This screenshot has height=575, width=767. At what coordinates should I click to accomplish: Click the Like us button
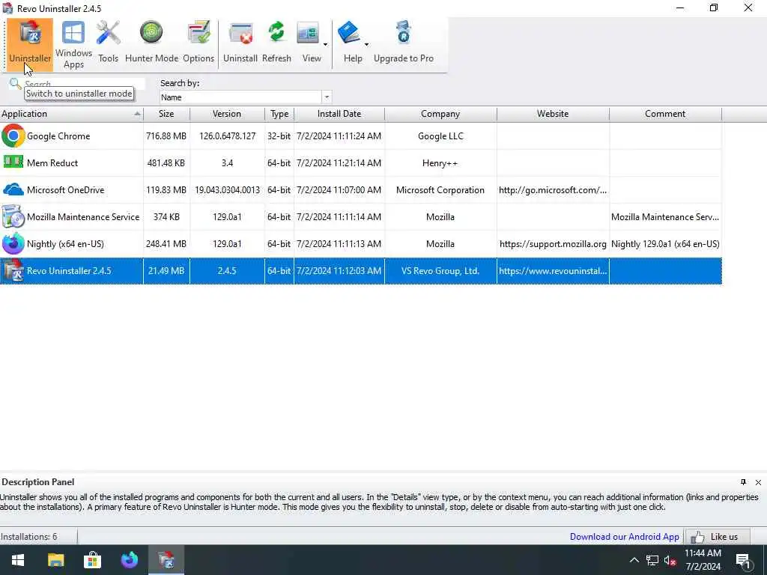tap(717, 536)
